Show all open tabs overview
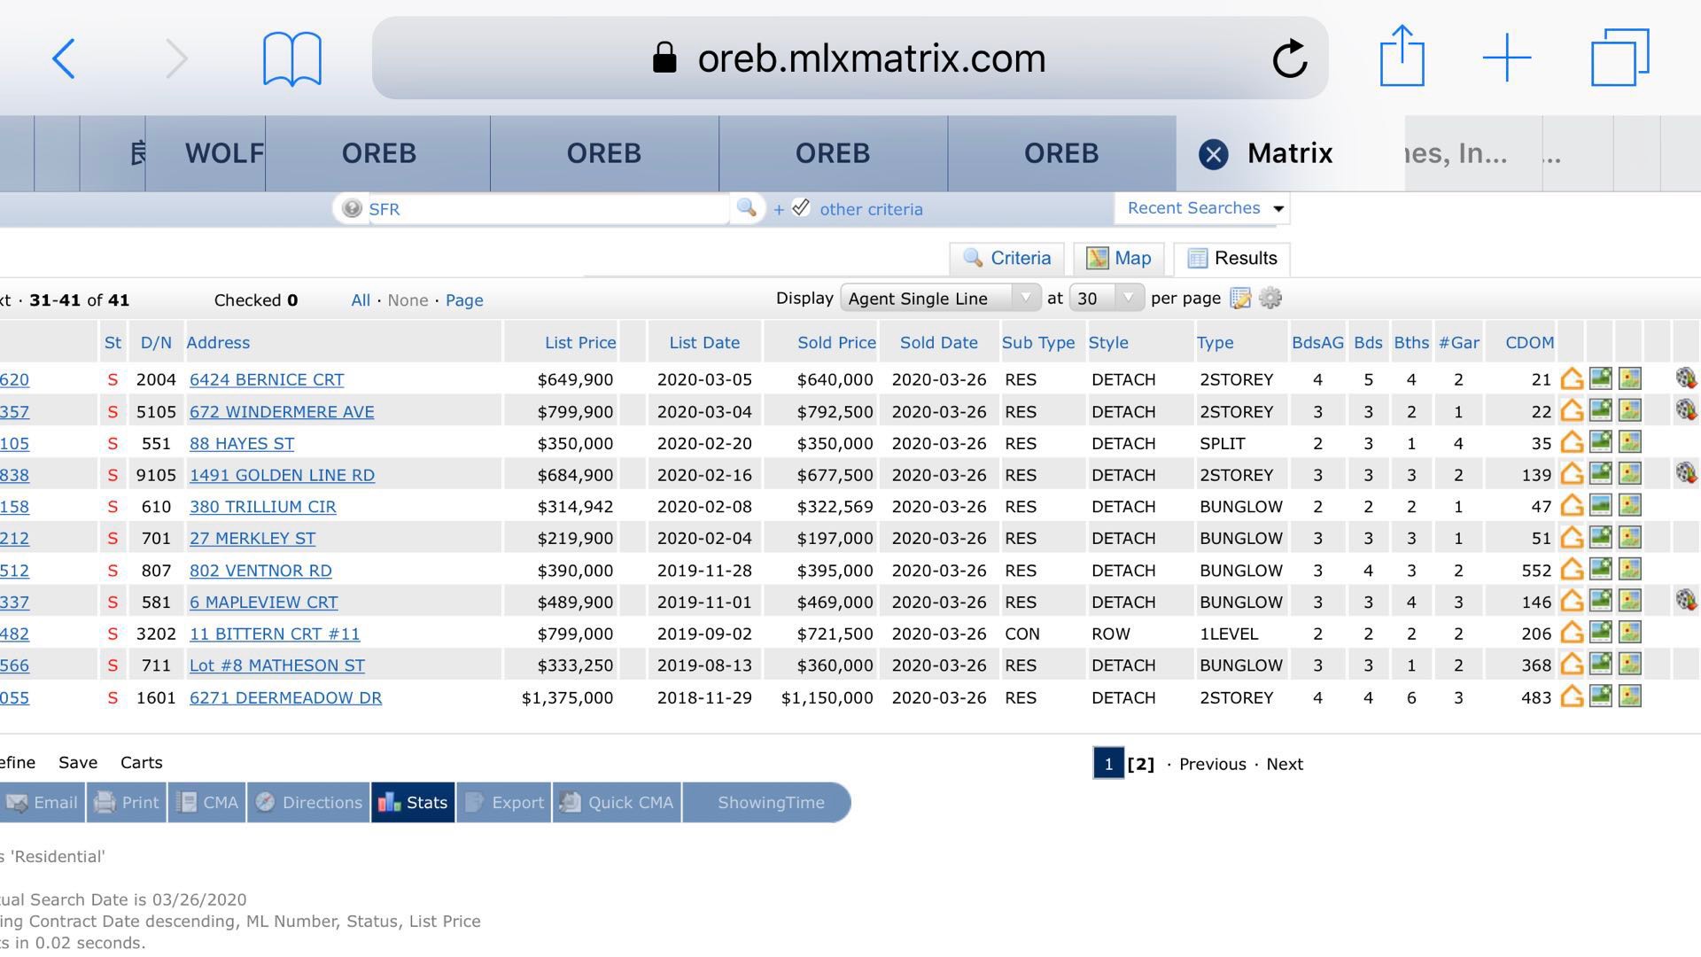 pyautogui.click(x=1620, y=58)
